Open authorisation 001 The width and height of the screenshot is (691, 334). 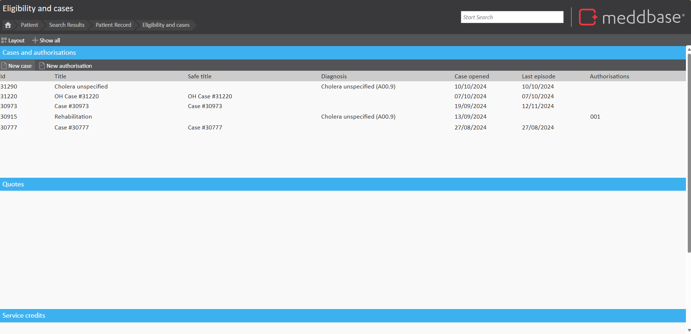595,116
